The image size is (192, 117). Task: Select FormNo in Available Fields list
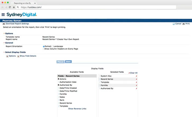click(63, 94)
